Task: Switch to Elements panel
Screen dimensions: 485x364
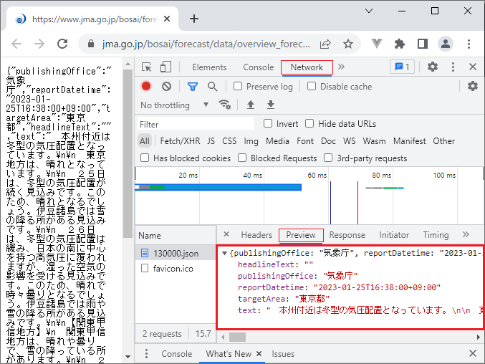Action: (209, 67)
